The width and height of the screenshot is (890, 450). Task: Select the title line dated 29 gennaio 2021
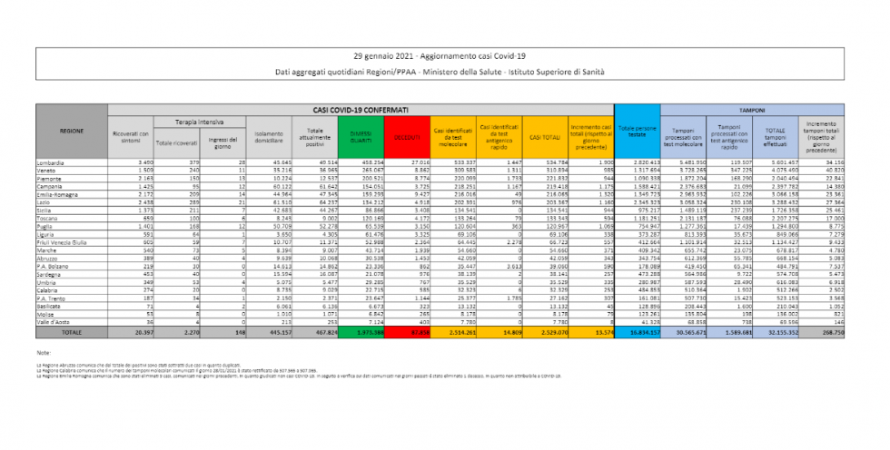pos(445,57)
